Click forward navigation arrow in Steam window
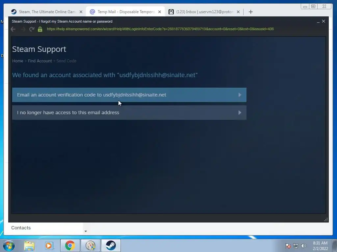Image resolution: width=337 pixels, height=252 pixels. pos(23,29)
